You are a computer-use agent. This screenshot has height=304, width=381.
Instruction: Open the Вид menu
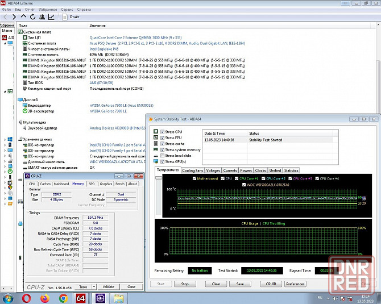18,10
